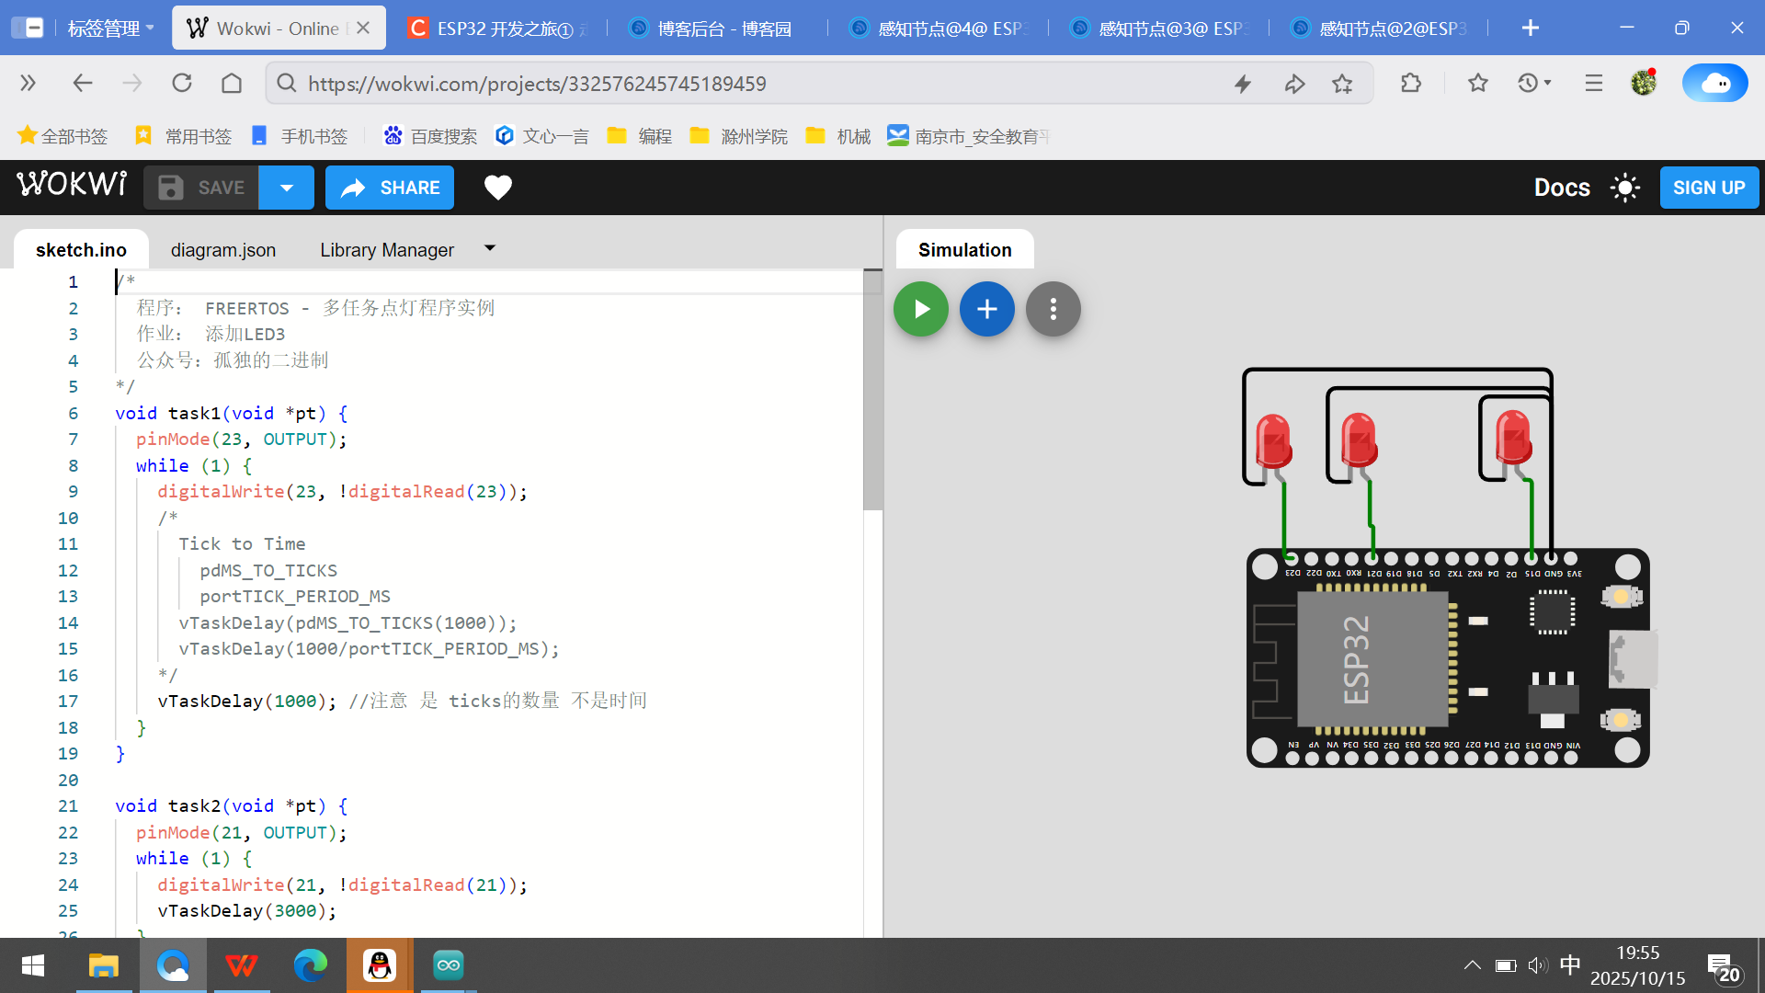Image resolution: width=1765 pixels, height=993 pixels.
Task: Open the Library Manager tab
Action: 387,250
